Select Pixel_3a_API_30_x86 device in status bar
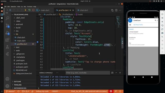The image size is (165, 93). pos(89,91)
